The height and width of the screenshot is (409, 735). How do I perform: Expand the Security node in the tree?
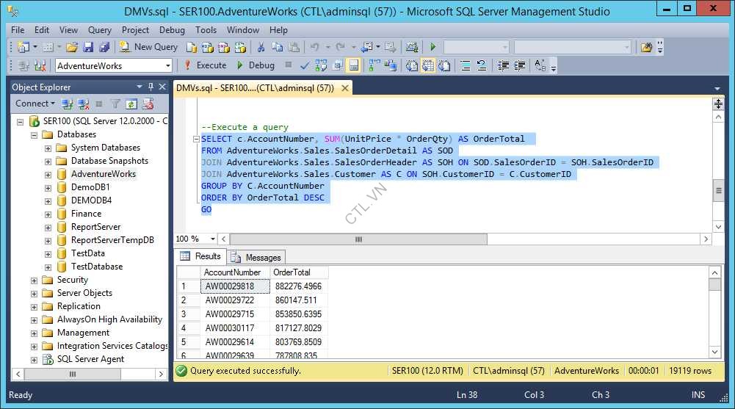[35, 280]
